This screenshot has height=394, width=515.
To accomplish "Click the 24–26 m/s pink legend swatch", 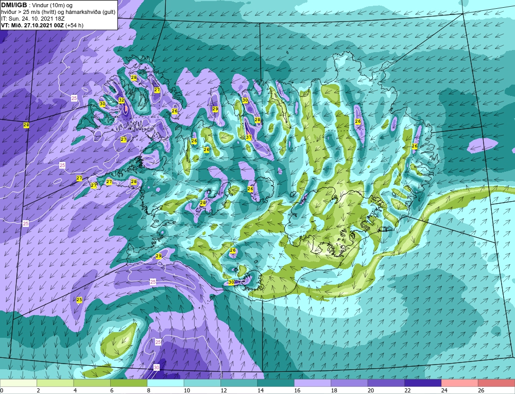I will click(460, 383).
